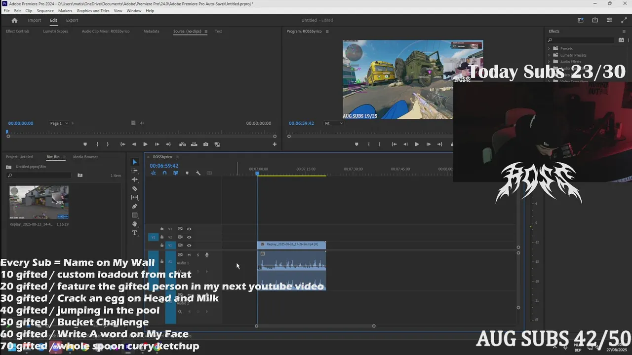Click the voice-over record microphone on A1
This screenshot has height=355, width=632.
pyautogui.click(x=207, y=255)
